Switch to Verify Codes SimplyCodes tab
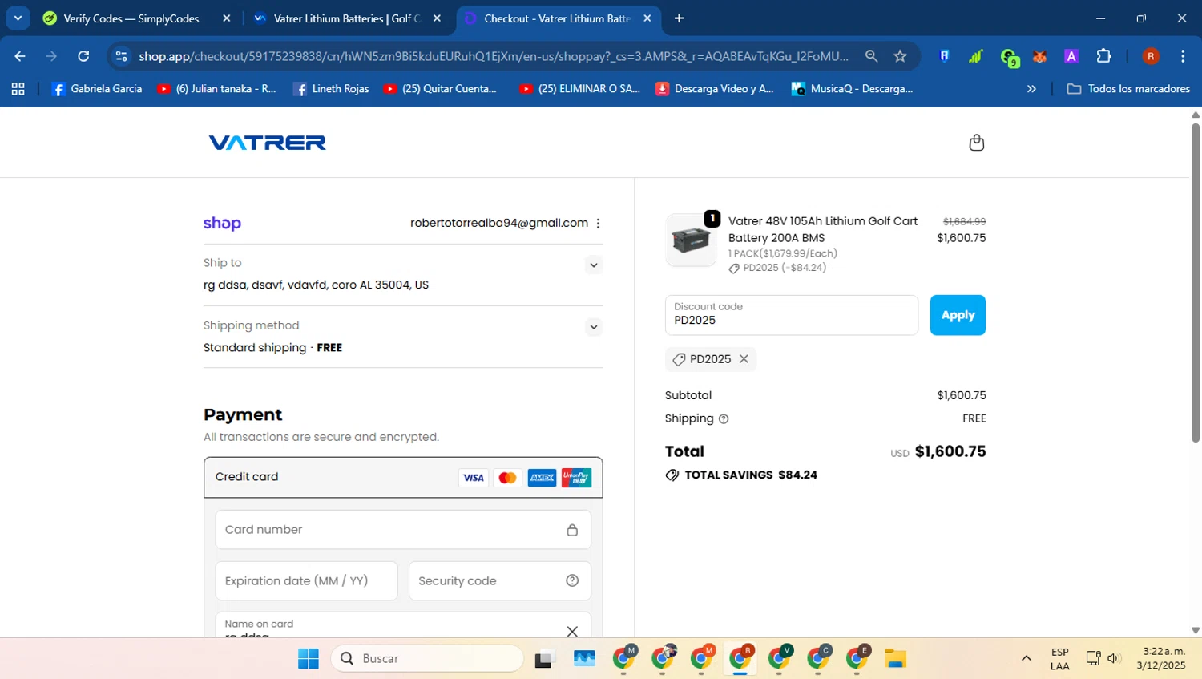The image size is (1202, 679). click(131, 18)
